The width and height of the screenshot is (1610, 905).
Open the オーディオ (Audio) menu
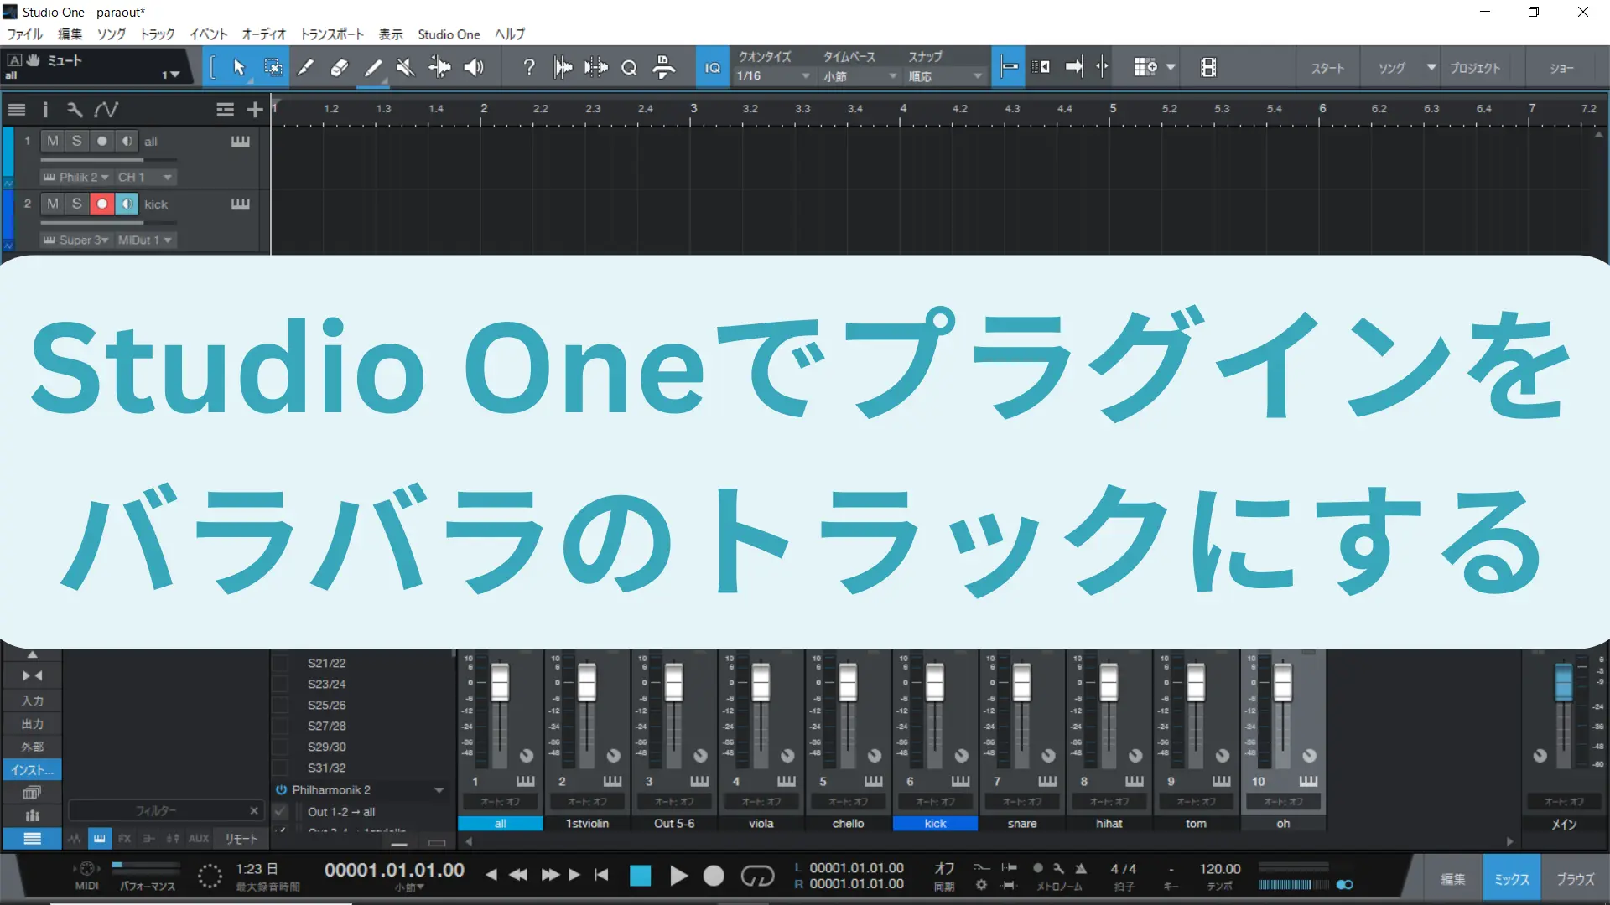pyautogui.click(x=263, y=34)
